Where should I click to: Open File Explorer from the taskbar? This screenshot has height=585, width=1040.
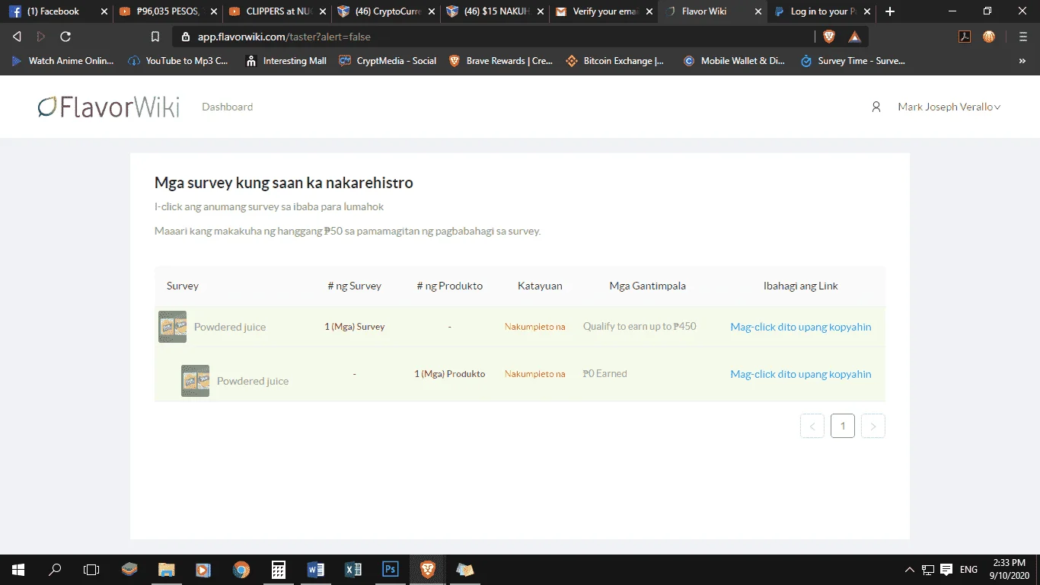(166, 569)
